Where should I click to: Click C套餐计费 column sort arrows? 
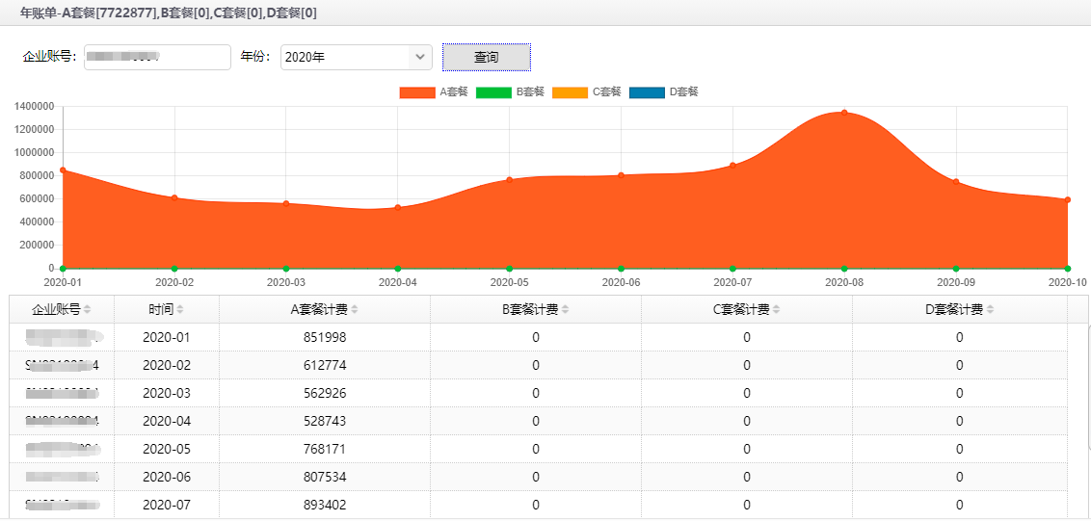pyautogui.click(x=776, y=309)
